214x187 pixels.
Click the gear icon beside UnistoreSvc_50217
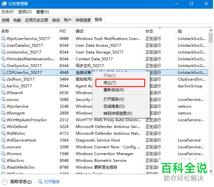pos(3,52)
